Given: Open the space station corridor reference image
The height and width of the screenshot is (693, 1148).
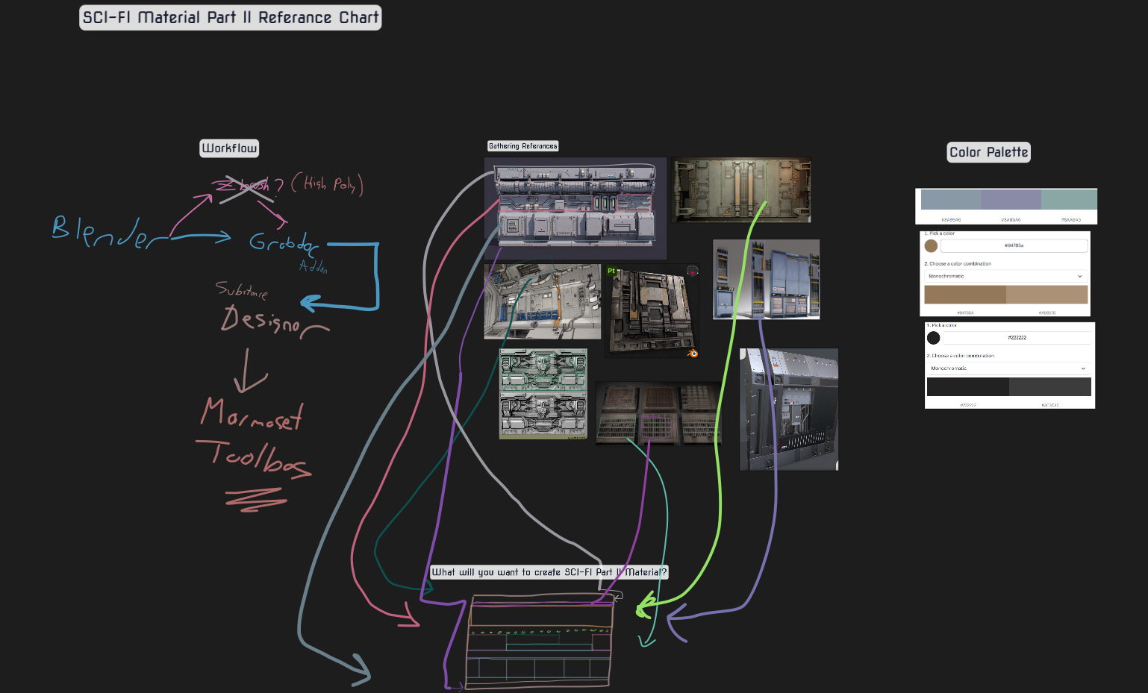Looking at the screenshot, I should pyautogui.click(x=542, y=301).
